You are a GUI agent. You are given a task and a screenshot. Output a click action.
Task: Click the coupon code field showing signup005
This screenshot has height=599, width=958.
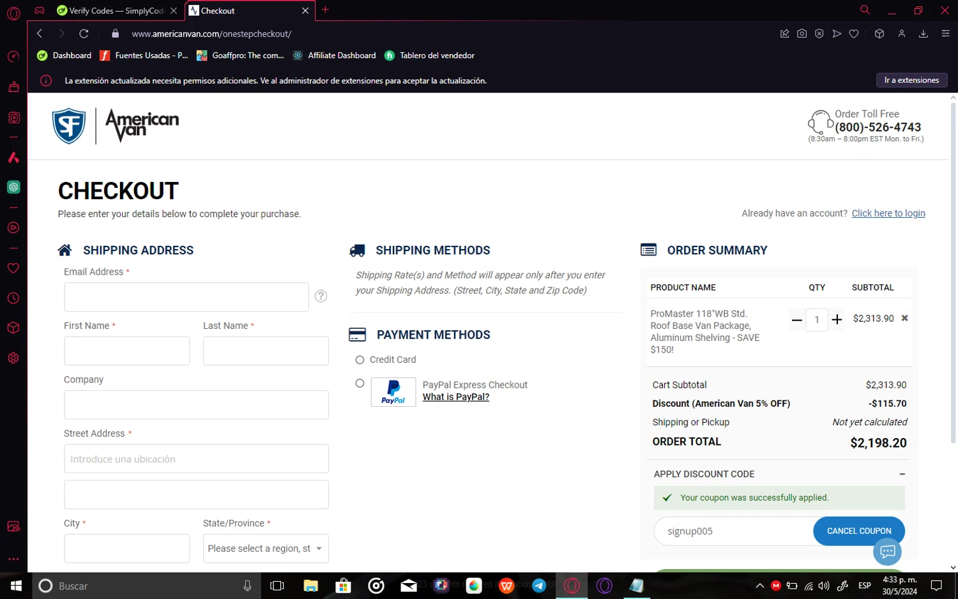(x=733, y=531)
